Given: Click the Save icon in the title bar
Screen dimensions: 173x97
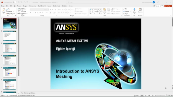Looking at the screenshot, I should click(19, 2).
